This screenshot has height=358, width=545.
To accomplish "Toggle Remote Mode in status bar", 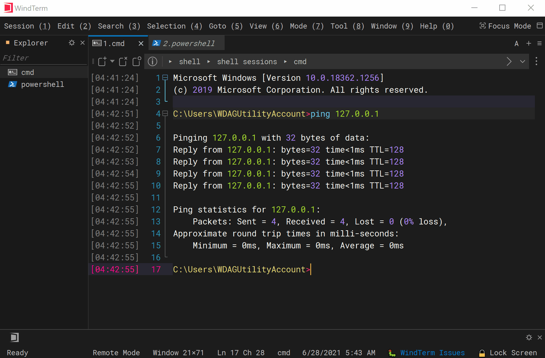I will click(x=116, y=353).
